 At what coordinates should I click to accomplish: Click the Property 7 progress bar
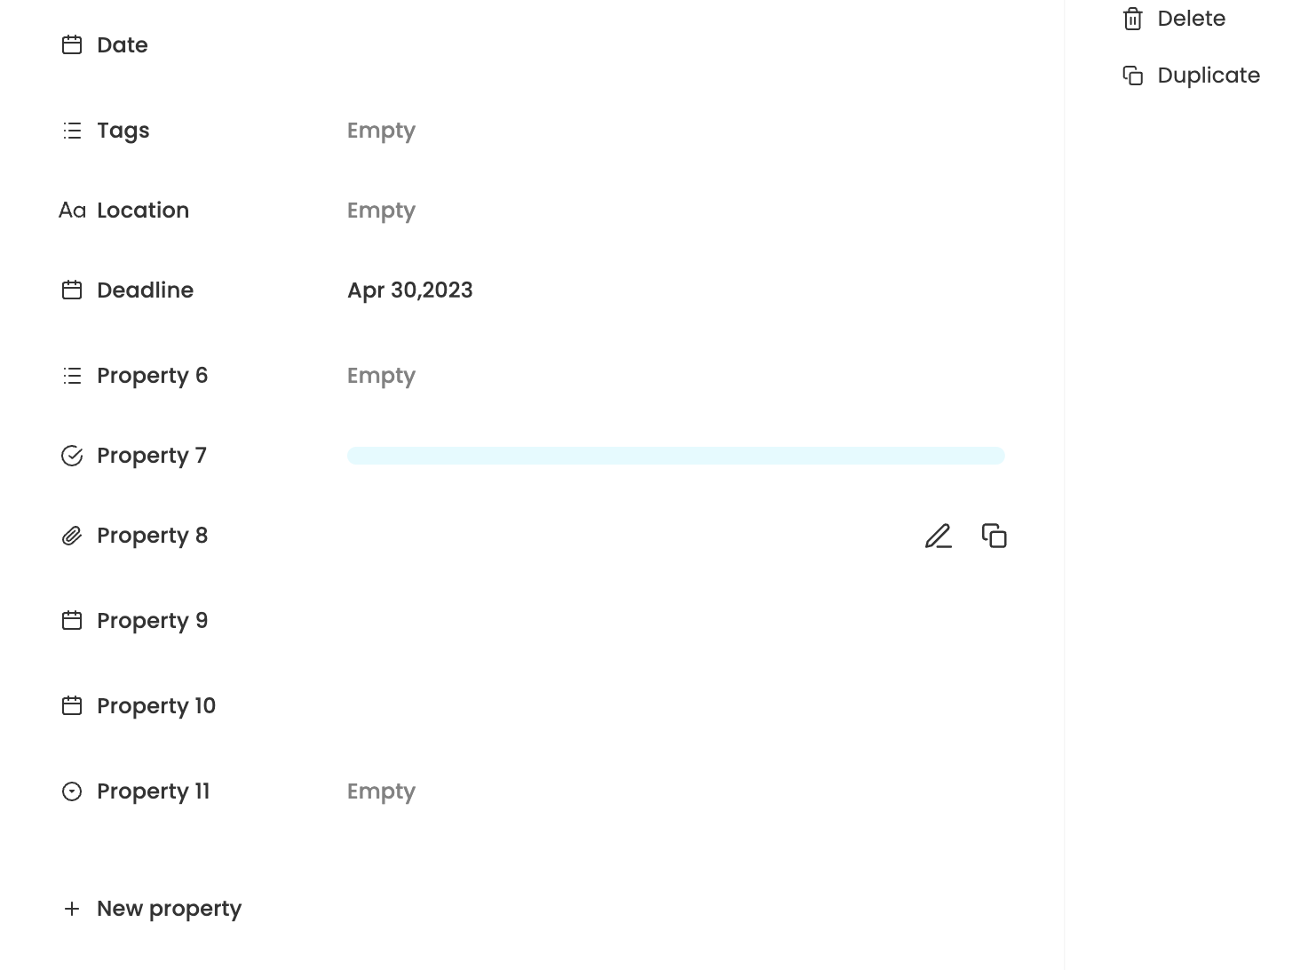click(x=676, y=455)
